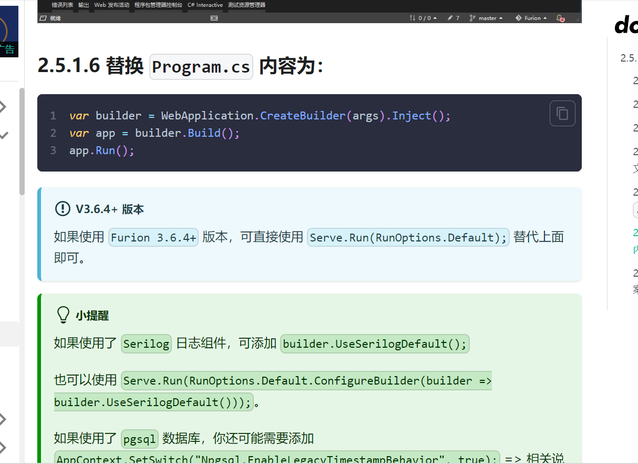
Task: Click the 就绪 status text in status bar
Action: [55, 18]
